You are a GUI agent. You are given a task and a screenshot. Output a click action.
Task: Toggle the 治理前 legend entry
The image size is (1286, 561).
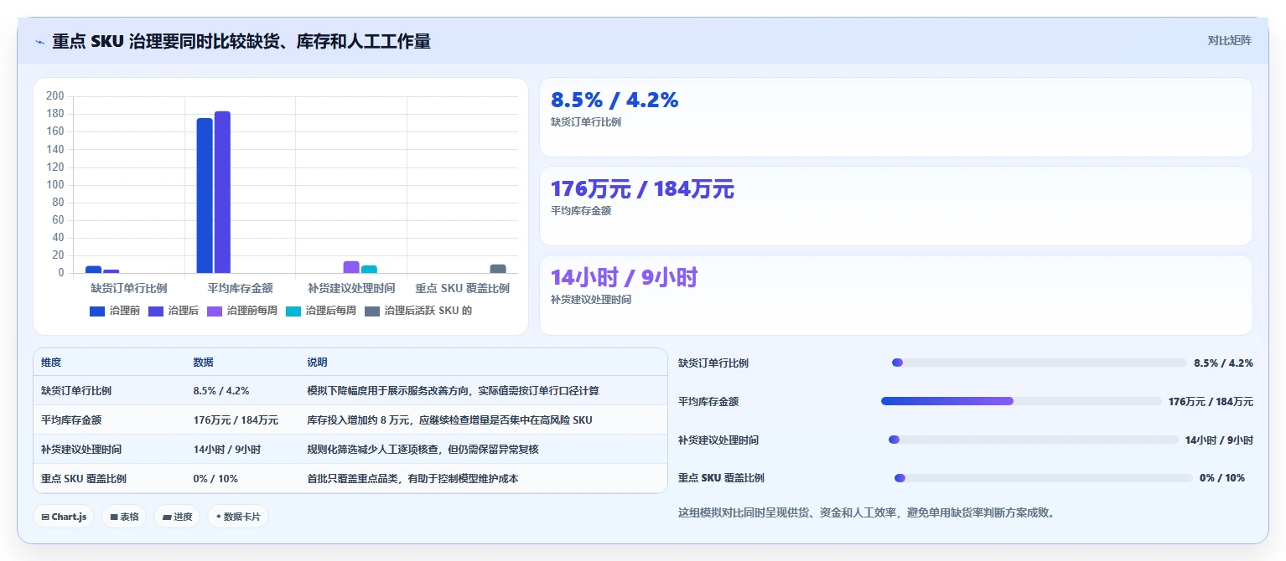[x=115, y=311]
